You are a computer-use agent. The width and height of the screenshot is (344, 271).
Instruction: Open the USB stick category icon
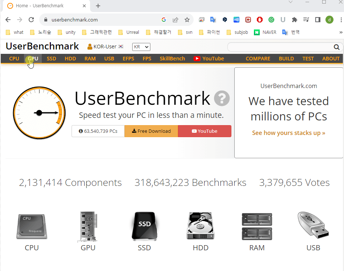313,225
